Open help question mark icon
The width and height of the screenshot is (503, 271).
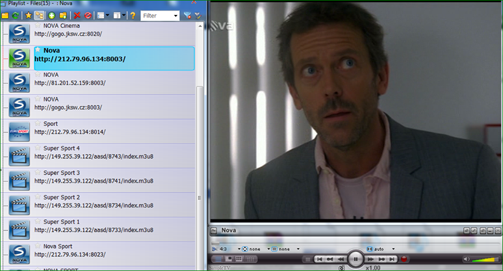point(133,16)
